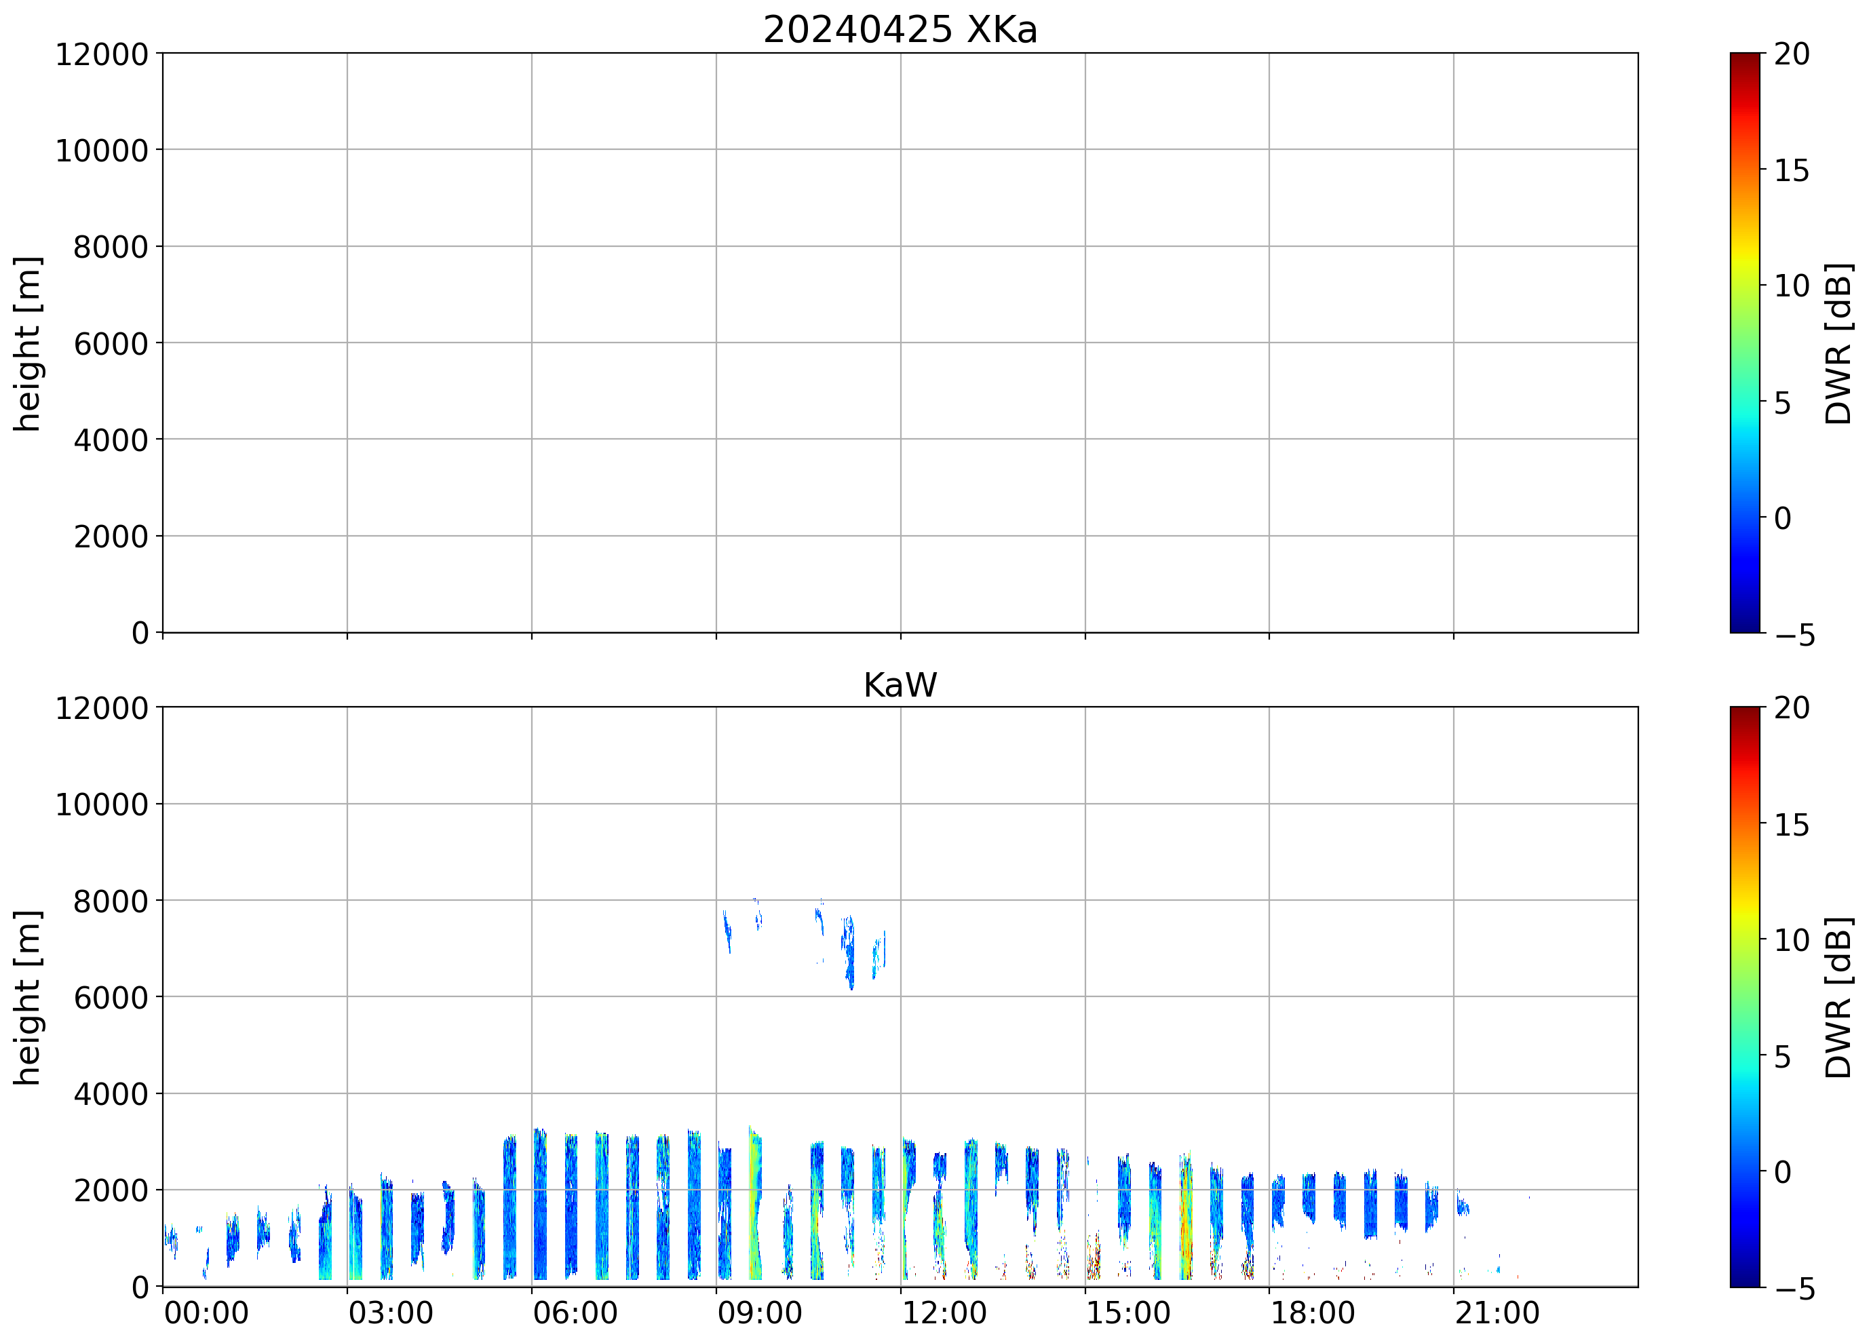Click the 20 tick on the bottom colorbar
The width and height of the screenshot is (1871, 1343).
pyautogui.click(x=1791, y=708)
